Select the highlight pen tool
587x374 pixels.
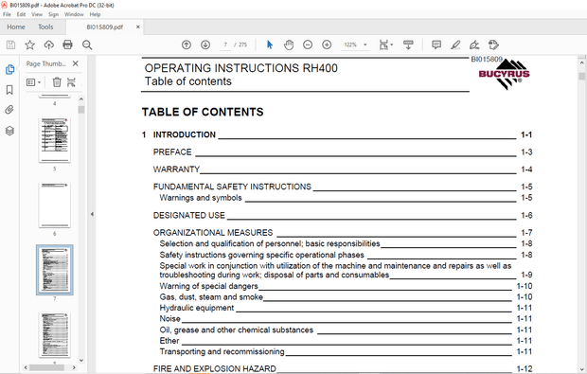(455, 45)
